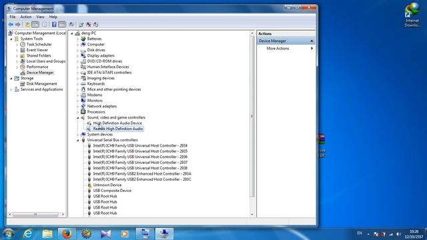The image size is (427, 240).
Task: Launch Internet Explorer from taskbar
Action: [28, 234]
